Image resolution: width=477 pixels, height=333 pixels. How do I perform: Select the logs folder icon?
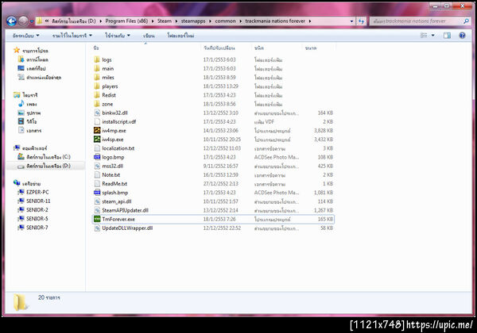[x=97, y=59]
